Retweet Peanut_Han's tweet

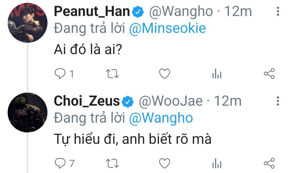pos(112,74)
